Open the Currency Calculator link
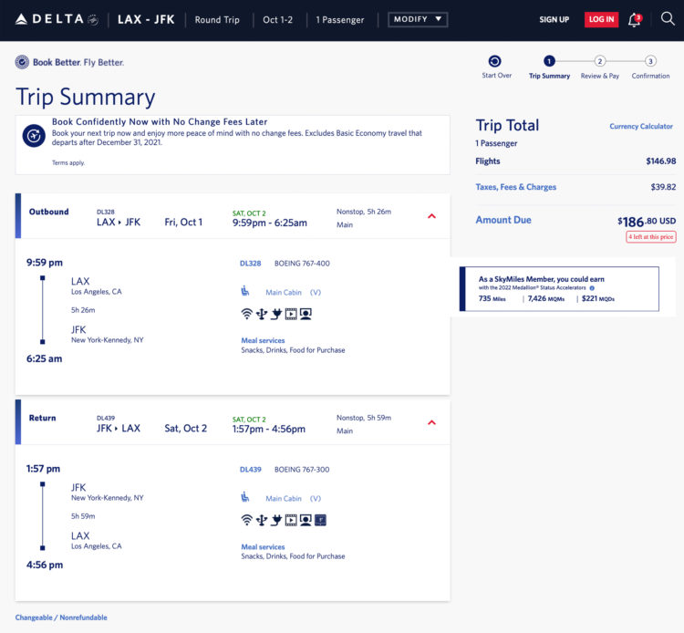Screen dimensions: 684x633 coord(641,126)
